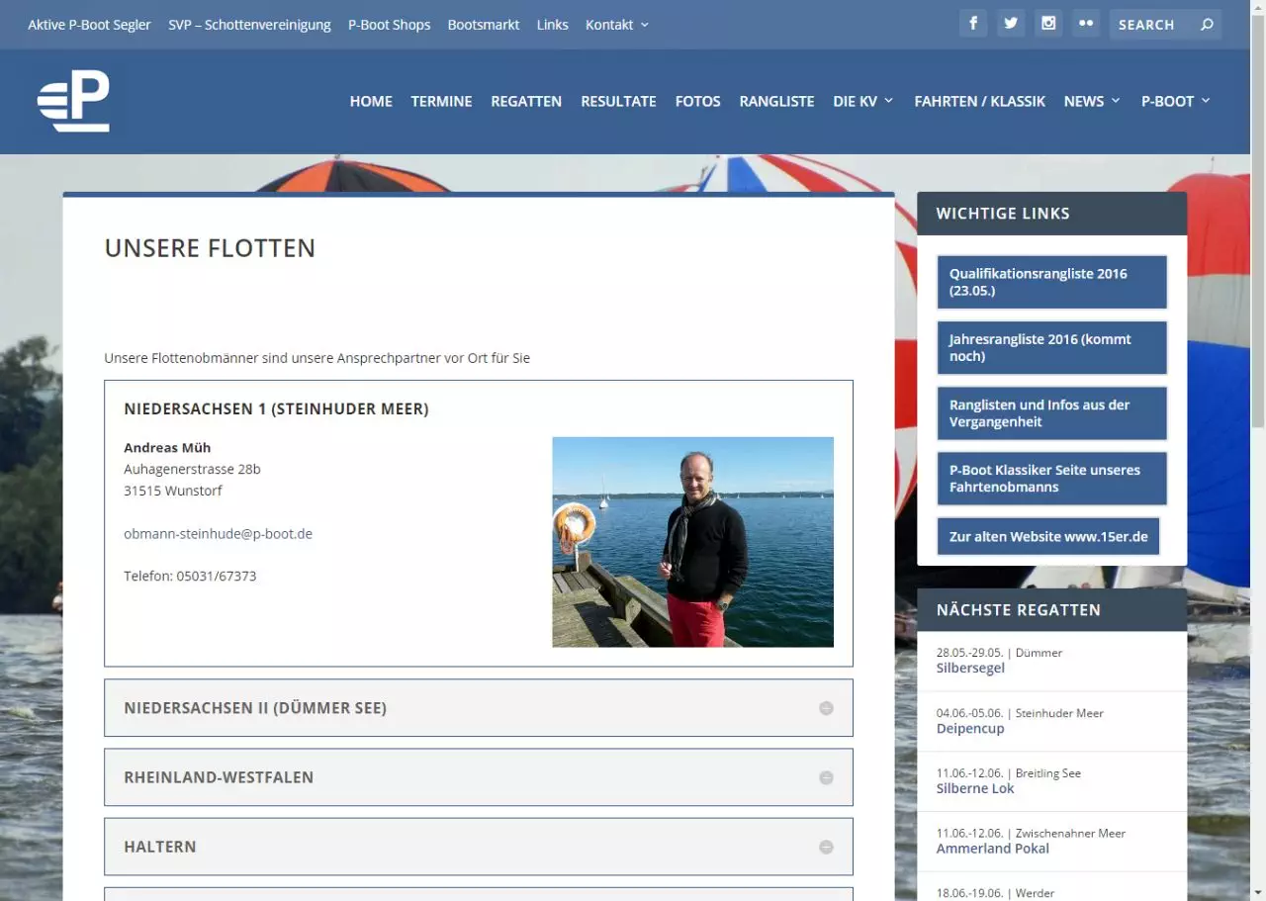Focus the Search input field
The height and width of the screenshot is (901, 1266).
click(1154, 25)
